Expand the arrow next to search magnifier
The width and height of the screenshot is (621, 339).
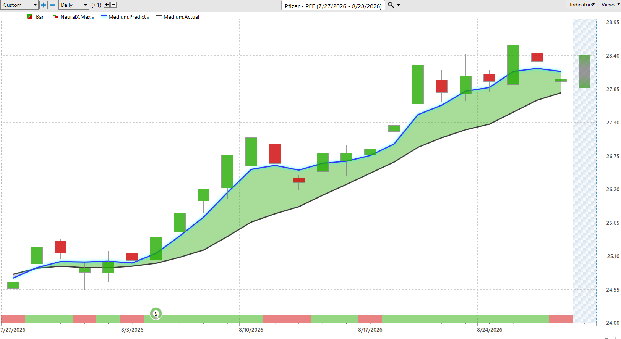pos(399,5)
